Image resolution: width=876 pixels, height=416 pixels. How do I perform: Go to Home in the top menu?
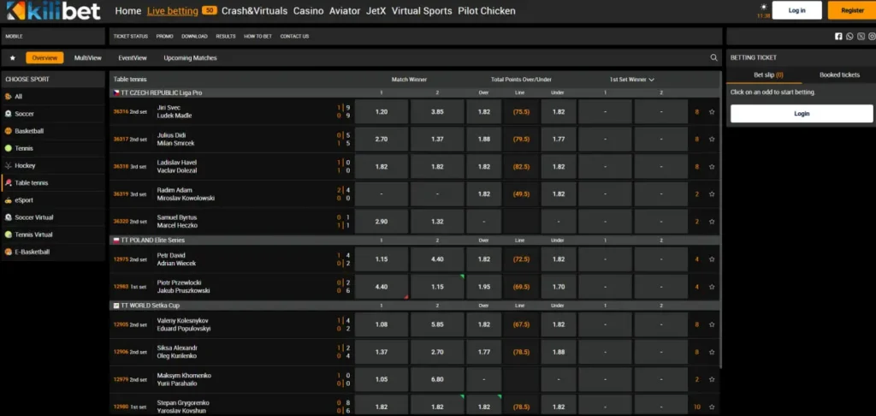point(128,10)
